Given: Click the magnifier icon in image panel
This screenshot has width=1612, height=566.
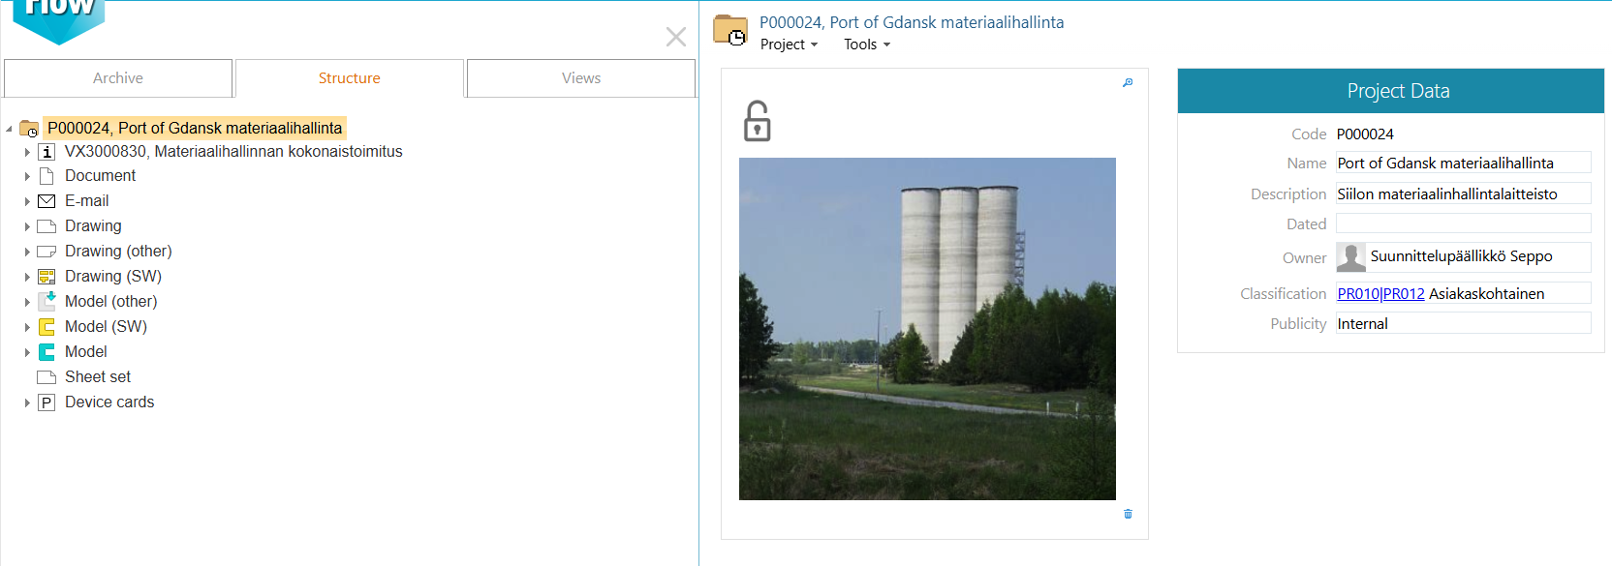Looking at the screenshot, I should [1128, 83].
